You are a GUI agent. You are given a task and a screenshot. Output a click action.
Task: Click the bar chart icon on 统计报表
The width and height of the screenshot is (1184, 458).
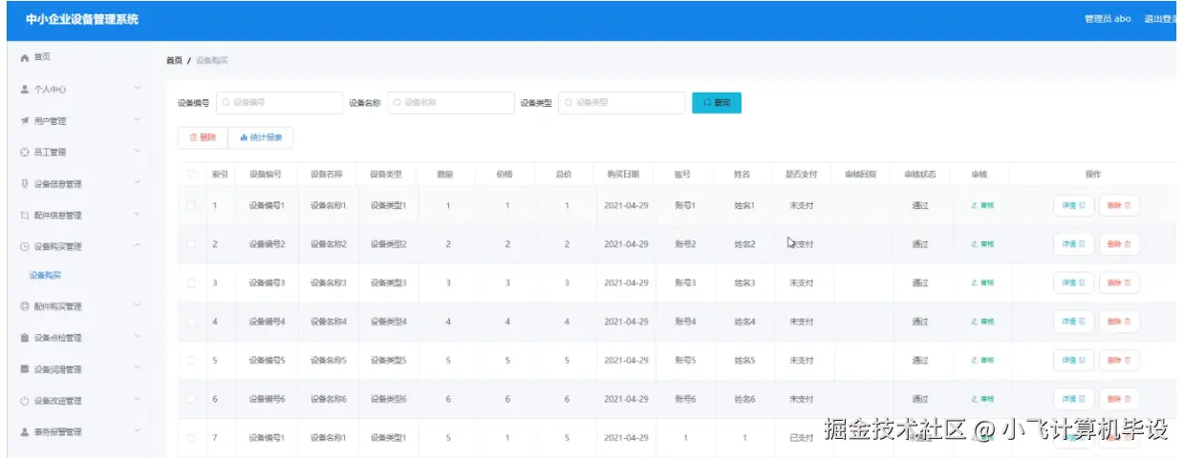244,137
